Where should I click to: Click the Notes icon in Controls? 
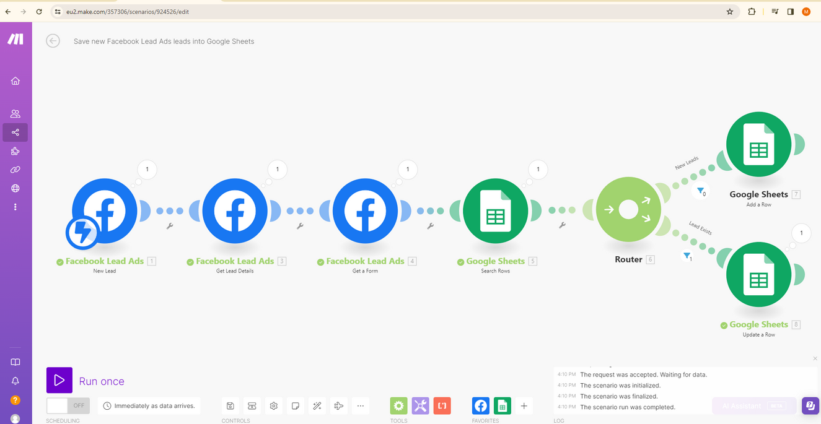point(296,406)
